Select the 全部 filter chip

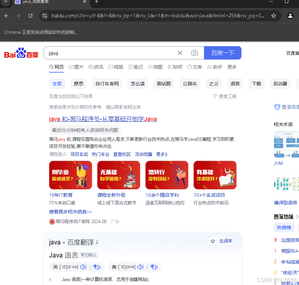click(57, 84)
